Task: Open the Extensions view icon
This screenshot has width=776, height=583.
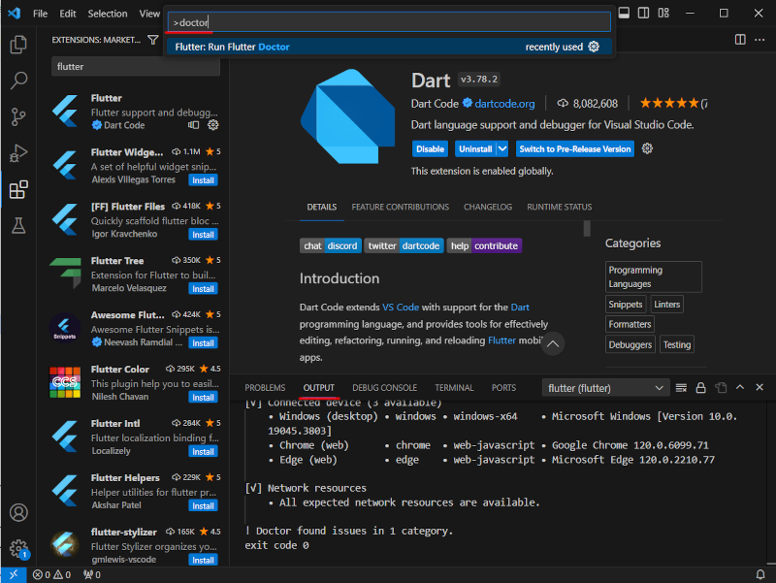Action: (x=18, y=189)
